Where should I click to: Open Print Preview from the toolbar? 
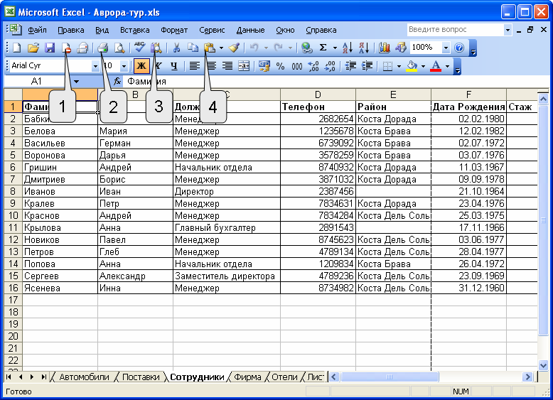119,48
